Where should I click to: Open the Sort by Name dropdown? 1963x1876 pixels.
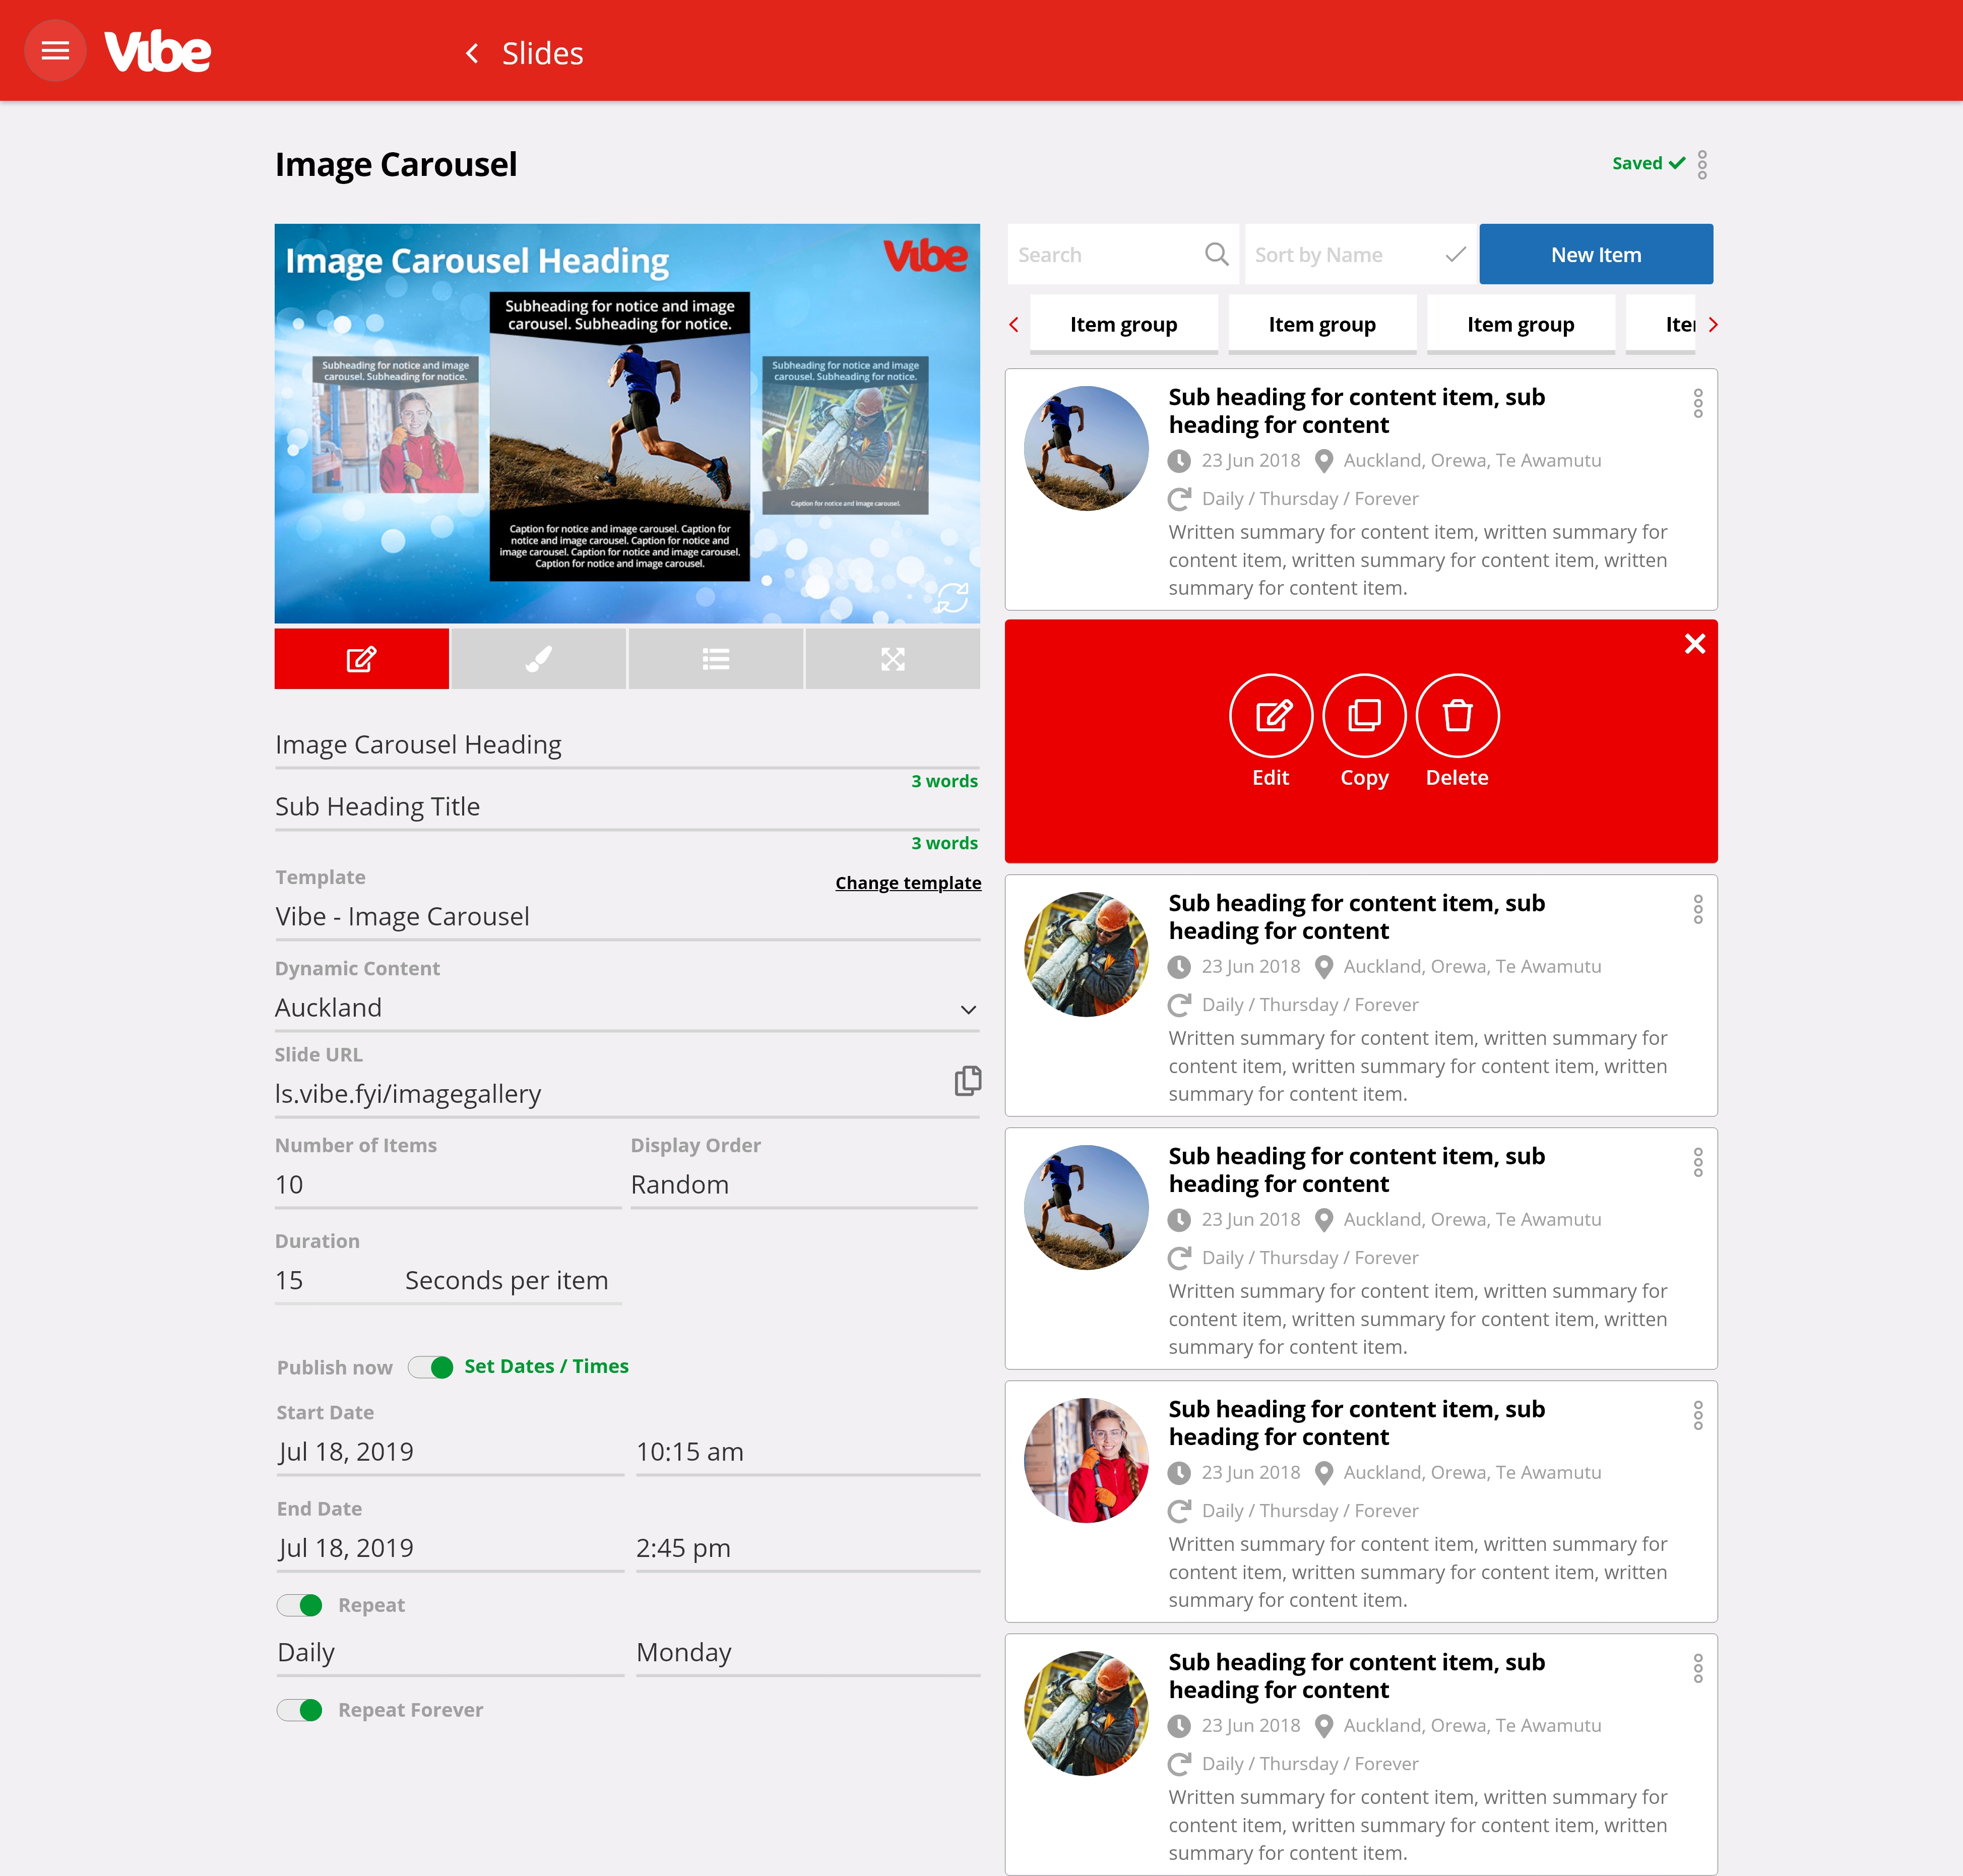click(x=1358, y=255)
